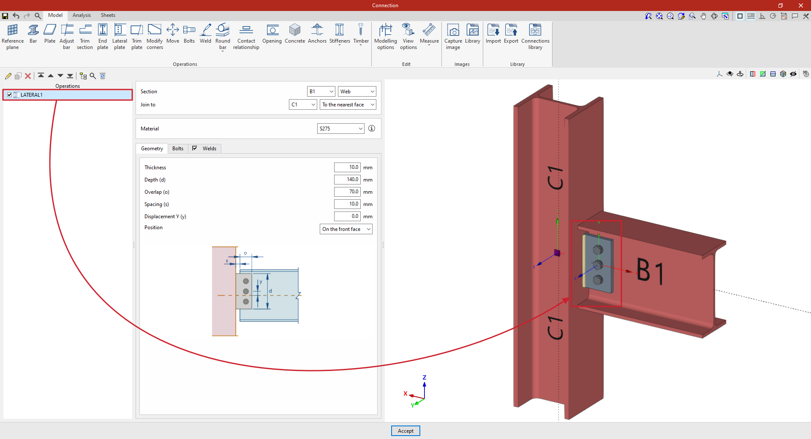811x439 pixels.
Task: Open the Stiffeners tool
Action: (340, 34)
